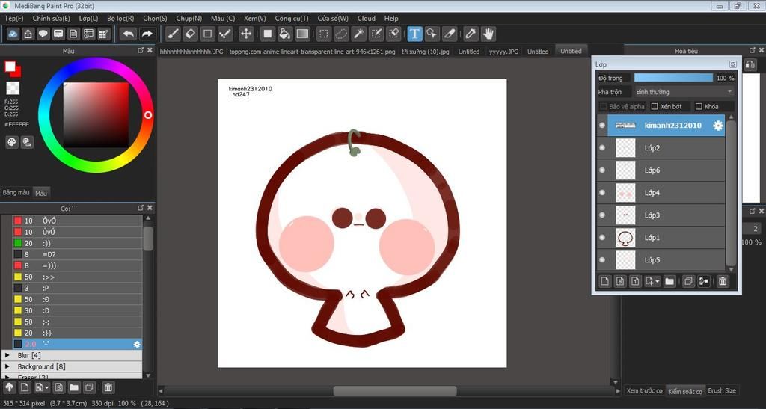Hide the Lớp4 layer
The width and height of the screenshot is (766, 409).
[x=602, y=193]
